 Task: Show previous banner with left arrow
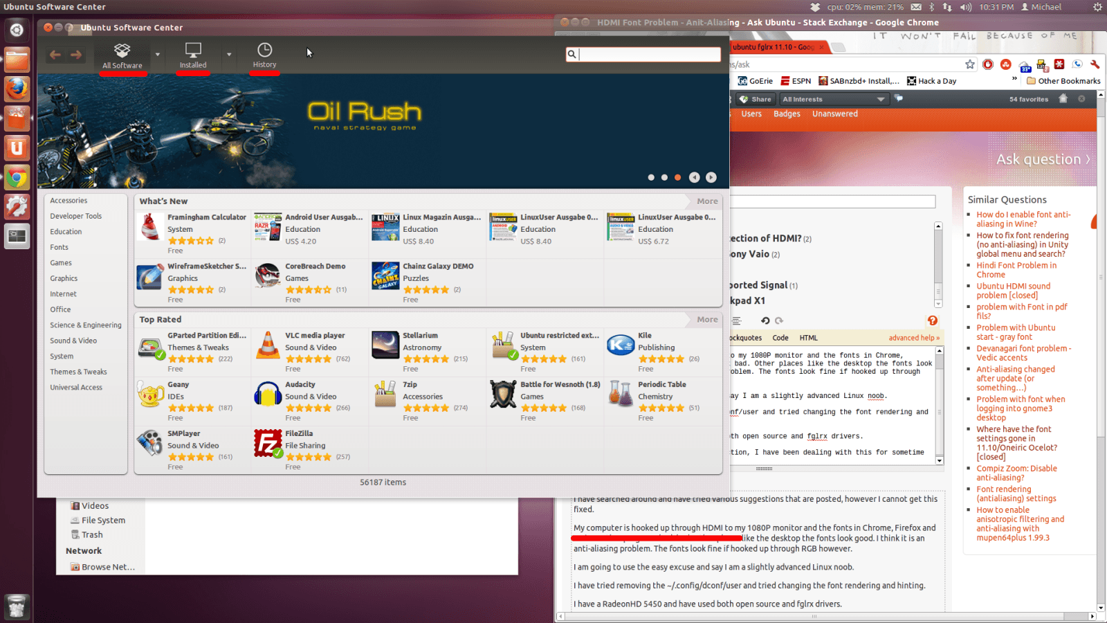694,177
